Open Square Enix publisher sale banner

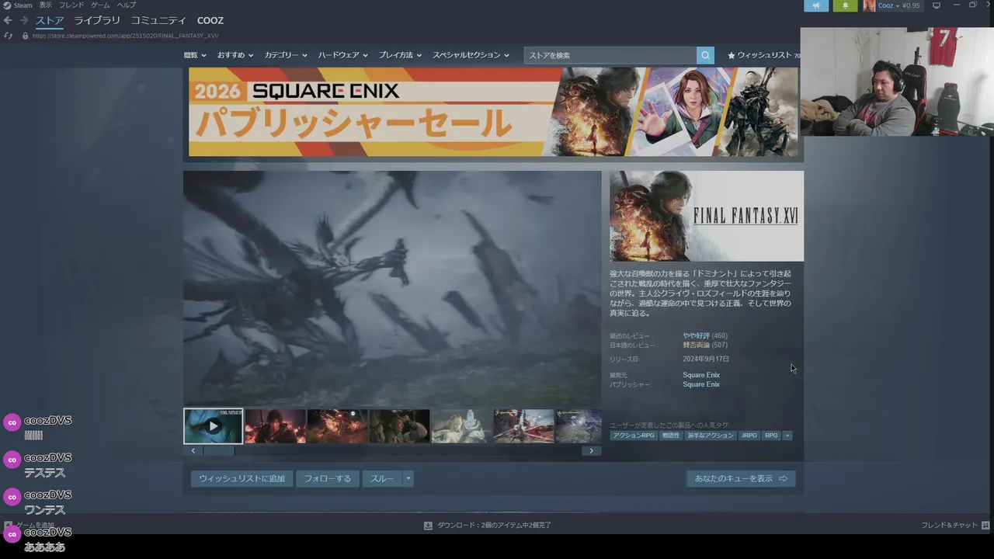493,112
